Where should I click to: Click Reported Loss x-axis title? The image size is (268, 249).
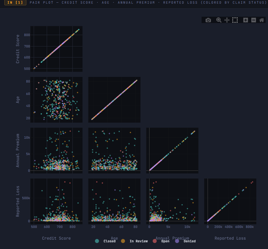[230, 238]
